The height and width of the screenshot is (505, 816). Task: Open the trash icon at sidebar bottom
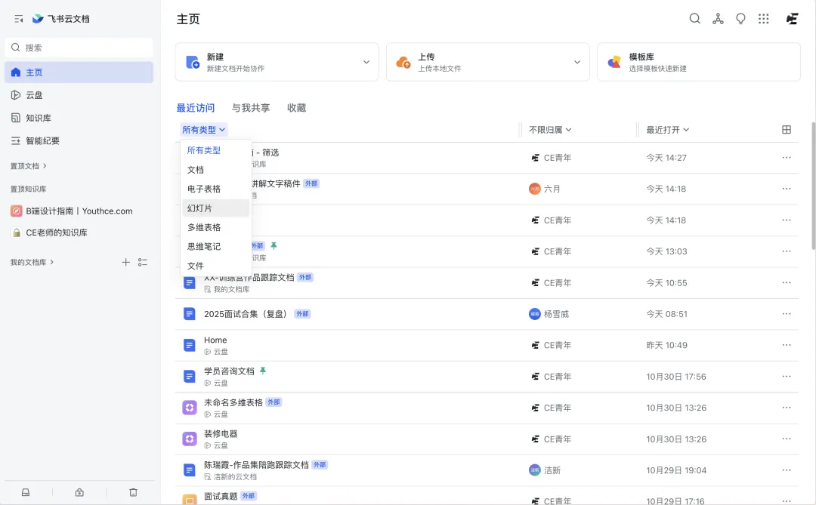coord(133,491)
